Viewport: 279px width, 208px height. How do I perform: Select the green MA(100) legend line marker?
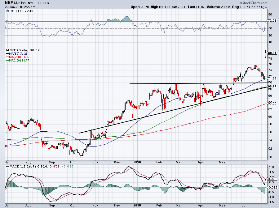tap(7, 60)
